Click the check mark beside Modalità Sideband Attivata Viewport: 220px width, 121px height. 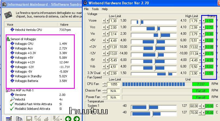pyautogui.click(x=12, y=109)
